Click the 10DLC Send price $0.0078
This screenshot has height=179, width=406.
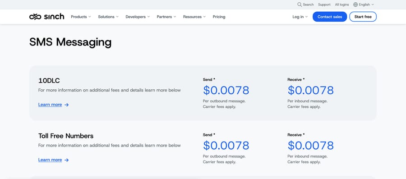(x=226, y=90)
